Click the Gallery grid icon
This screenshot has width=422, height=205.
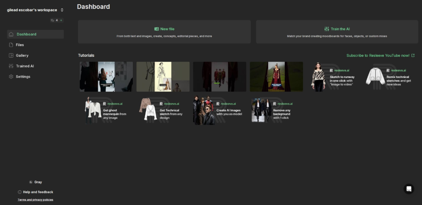tap(11, 56)
